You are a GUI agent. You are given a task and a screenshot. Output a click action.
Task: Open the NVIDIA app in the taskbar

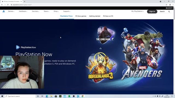60,96
